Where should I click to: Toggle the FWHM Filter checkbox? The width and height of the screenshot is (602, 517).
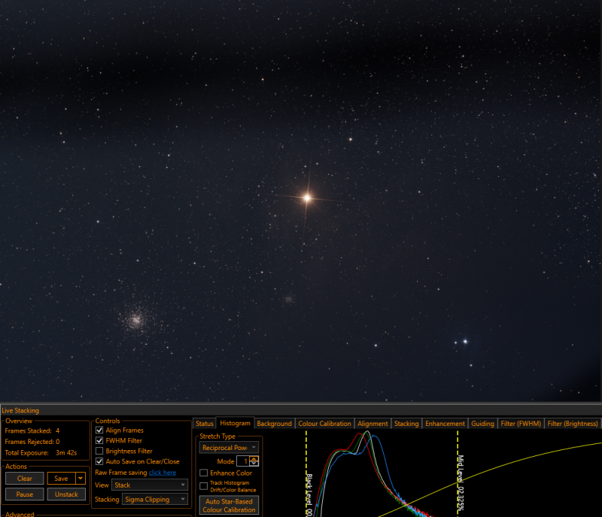(99, 440)
